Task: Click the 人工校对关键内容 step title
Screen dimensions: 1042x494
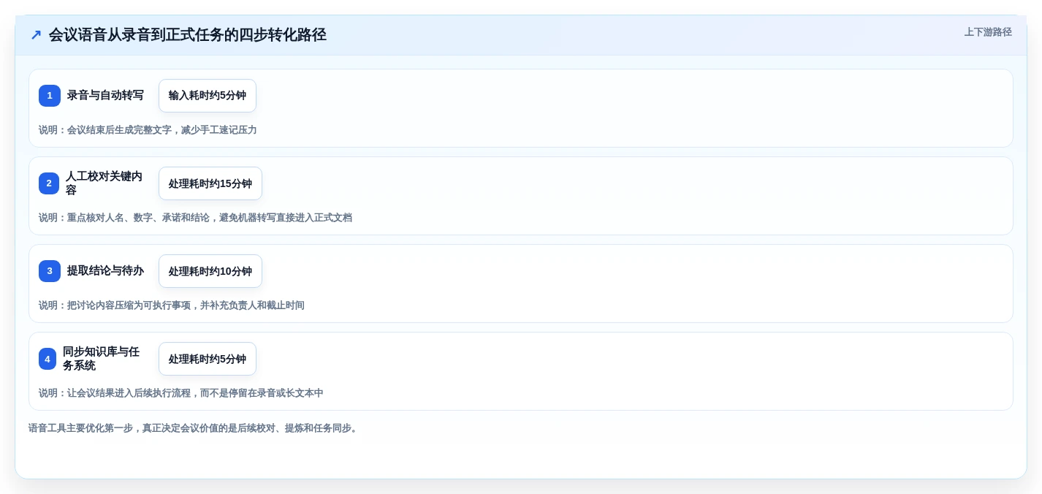Action: (104, 183)
